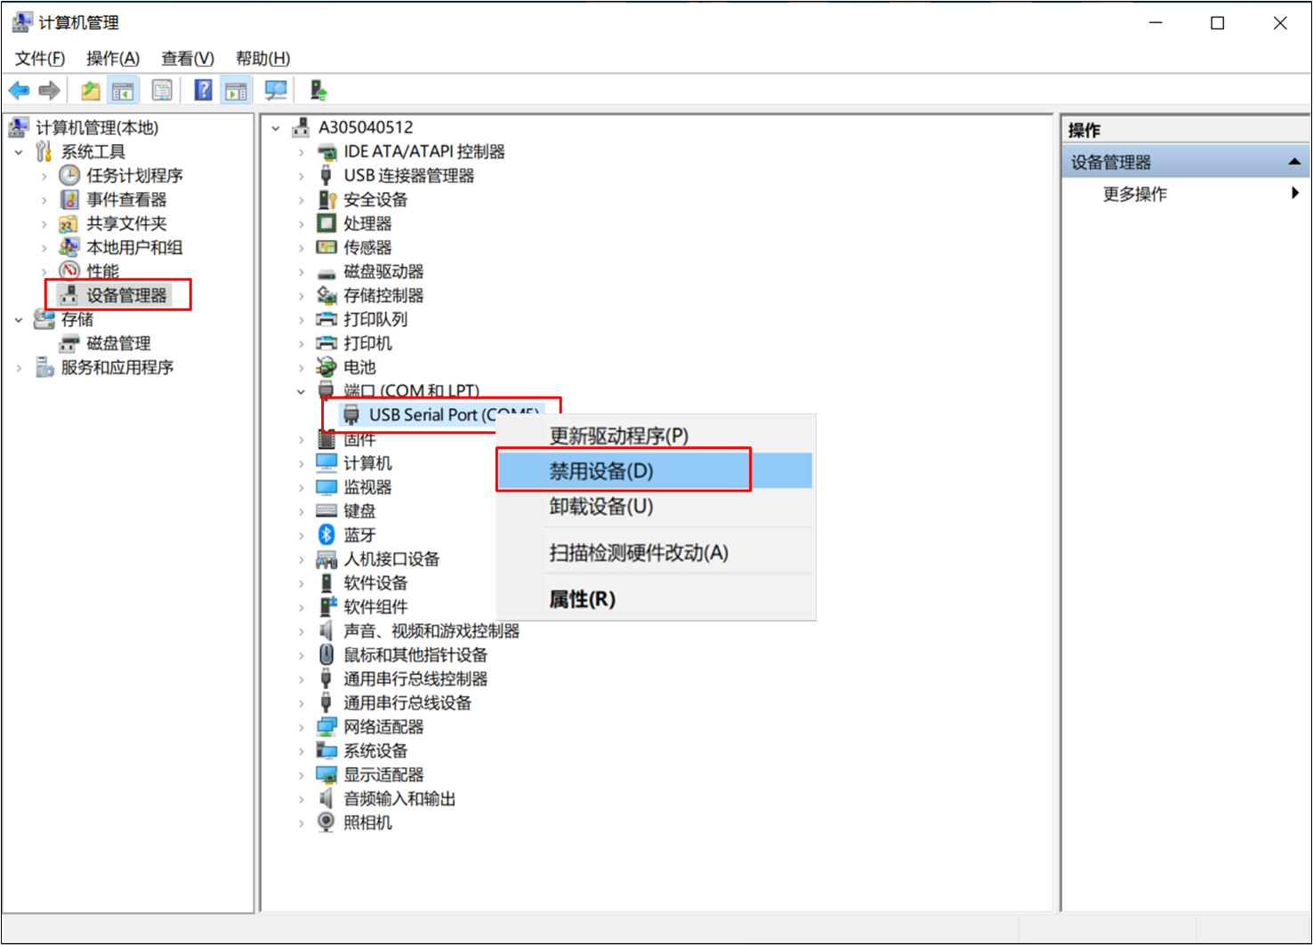Screen dimensions: 1313x945
Task: Click the blue Back arrow in toolbar
Action: pyautogui.click(x=19, y=91)
